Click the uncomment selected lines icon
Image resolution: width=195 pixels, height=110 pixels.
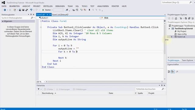pyautogui.click(x=85, y=10)
